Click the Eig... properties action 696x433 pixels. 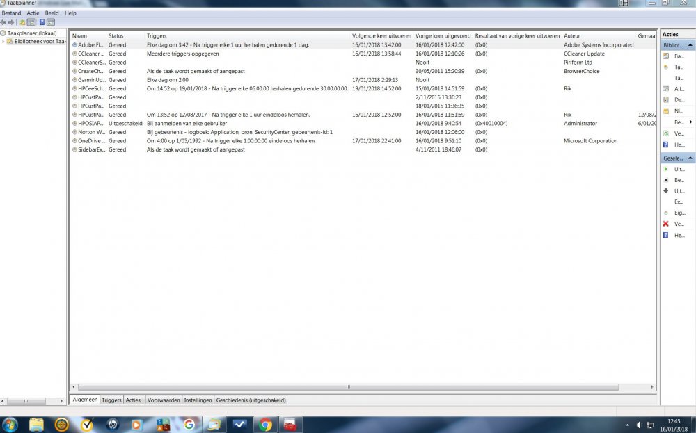[674, 213]
